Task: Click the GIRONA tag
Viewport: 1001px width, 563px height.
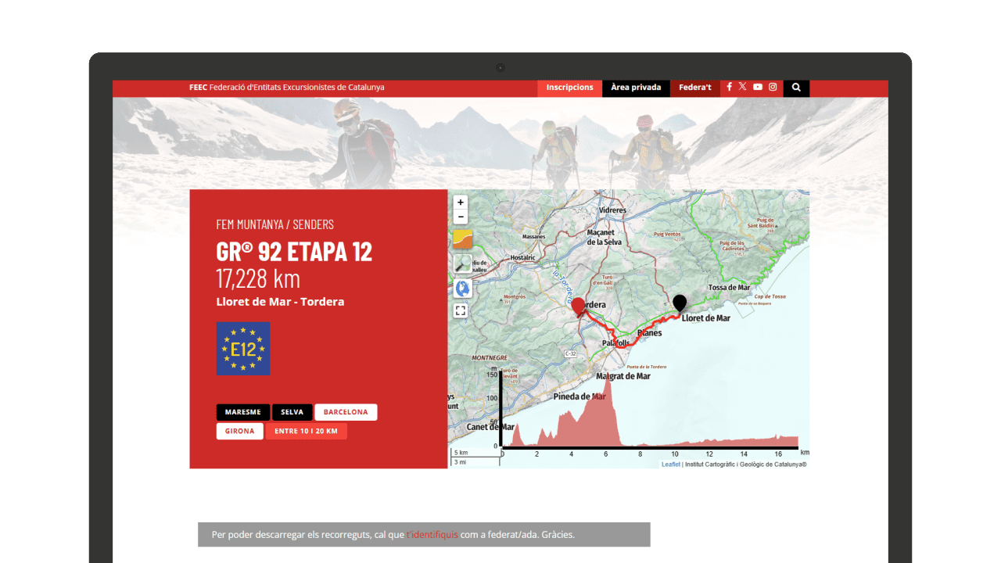Action: 239,431
